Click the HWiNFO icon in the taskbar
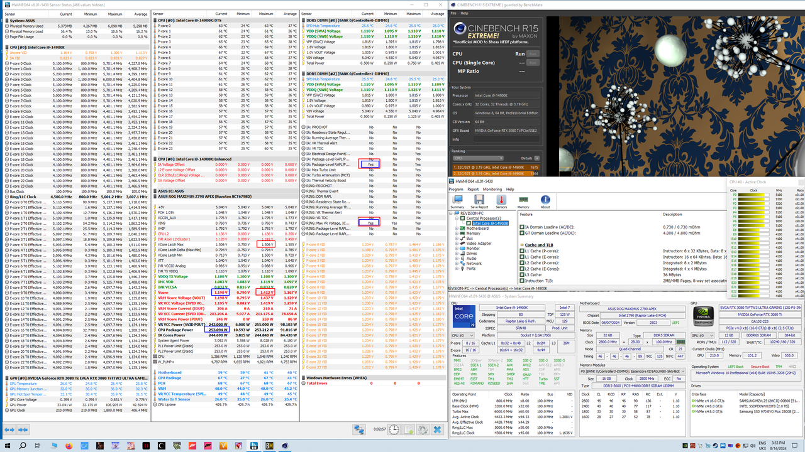 tap(253, 446)
